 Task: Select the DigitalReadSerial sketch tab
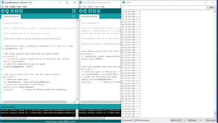(x=11, y=16)
